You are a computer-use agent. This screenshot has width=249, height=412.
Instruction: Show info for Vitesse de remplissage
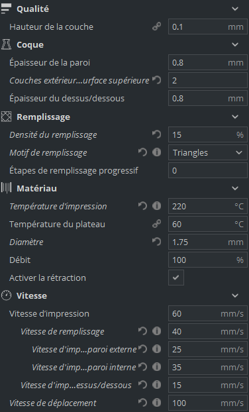156,331
